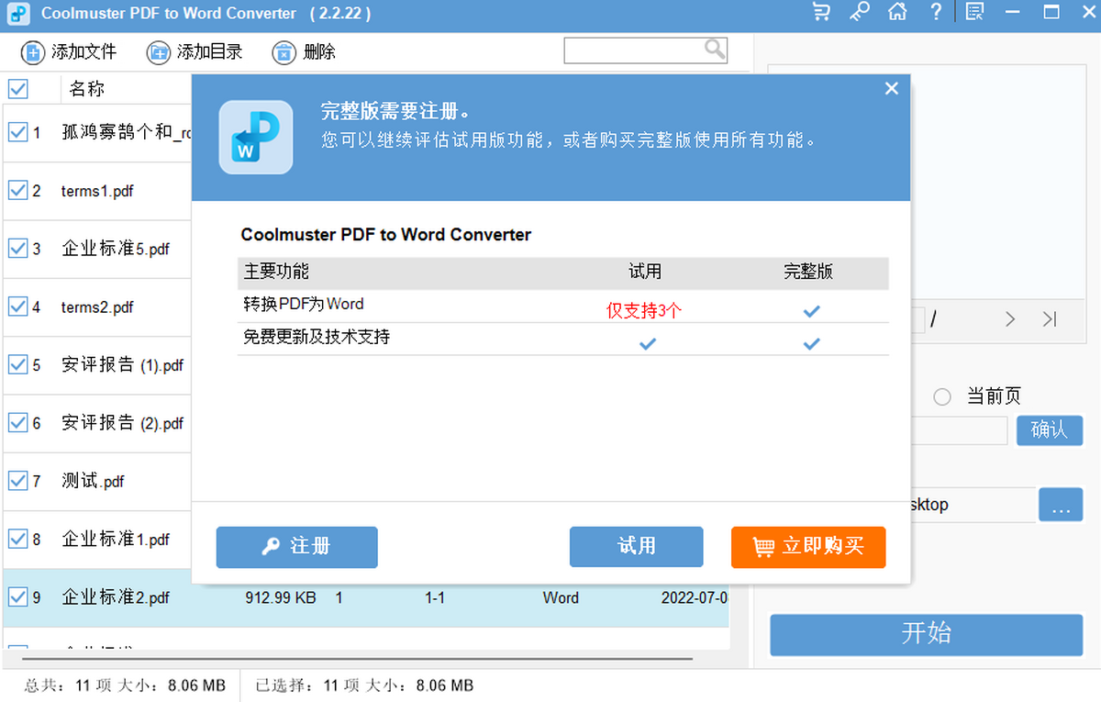Viewport: 1101px width, 702px height.
Task: Uncheck the 企业标准5.pdf checkbox
Action: click(17, 248)
